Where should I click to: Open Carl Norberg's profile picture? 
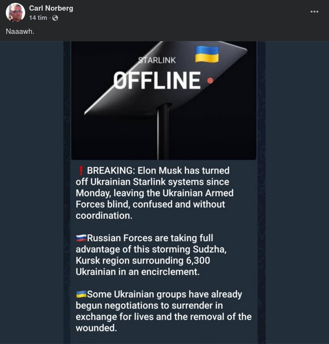pyautogui.click(x=15, y=13)
